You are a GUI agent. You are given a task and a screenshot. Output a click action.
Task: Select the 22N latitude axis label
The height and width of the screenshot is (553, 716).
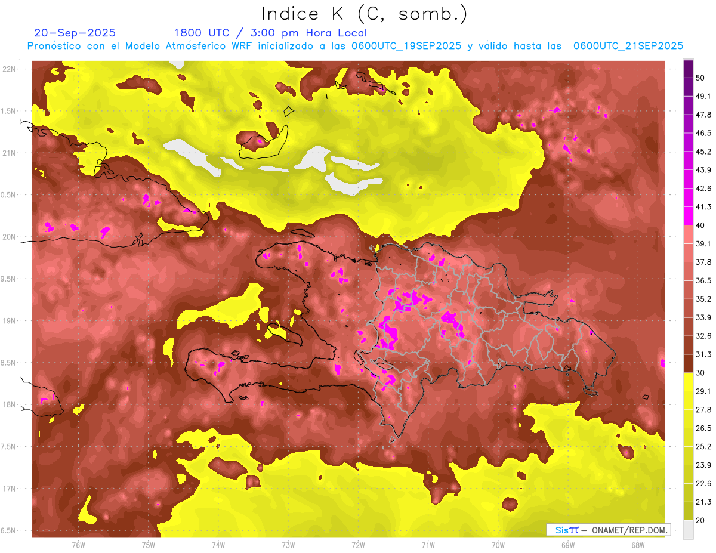[x=11, y=69]
